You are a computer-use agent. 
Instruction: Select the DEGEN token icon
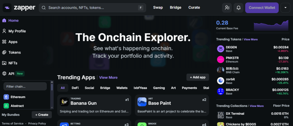220,49
